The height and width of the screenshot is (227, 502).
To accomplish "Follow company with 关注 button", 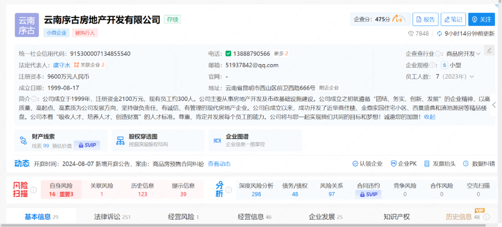I will tap(481, 19).
